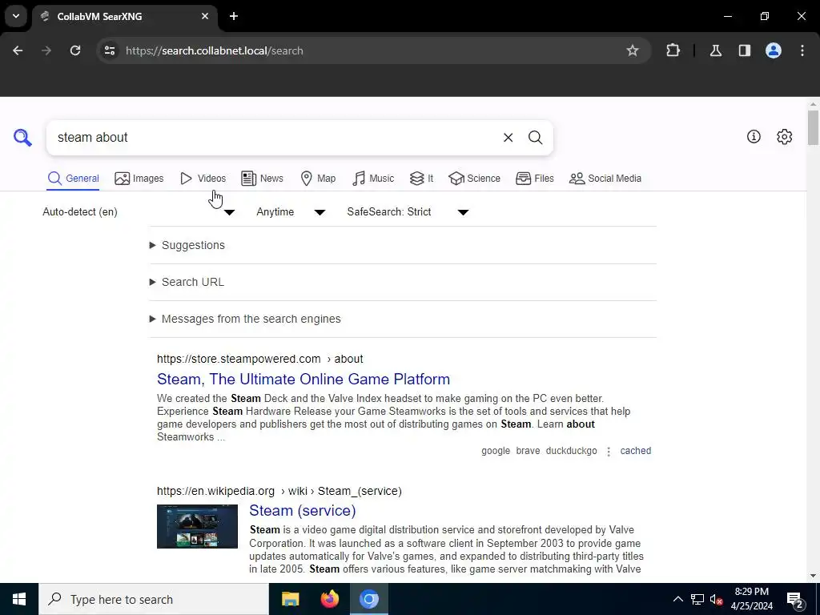Screen dimensions: 820x615
Task: Click the Chrome taskbar icon
Action: point(368,599)
